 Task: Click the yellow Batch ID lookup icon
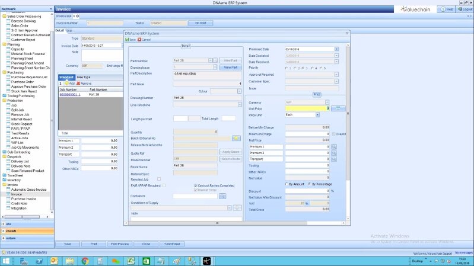tap(236, 138)
